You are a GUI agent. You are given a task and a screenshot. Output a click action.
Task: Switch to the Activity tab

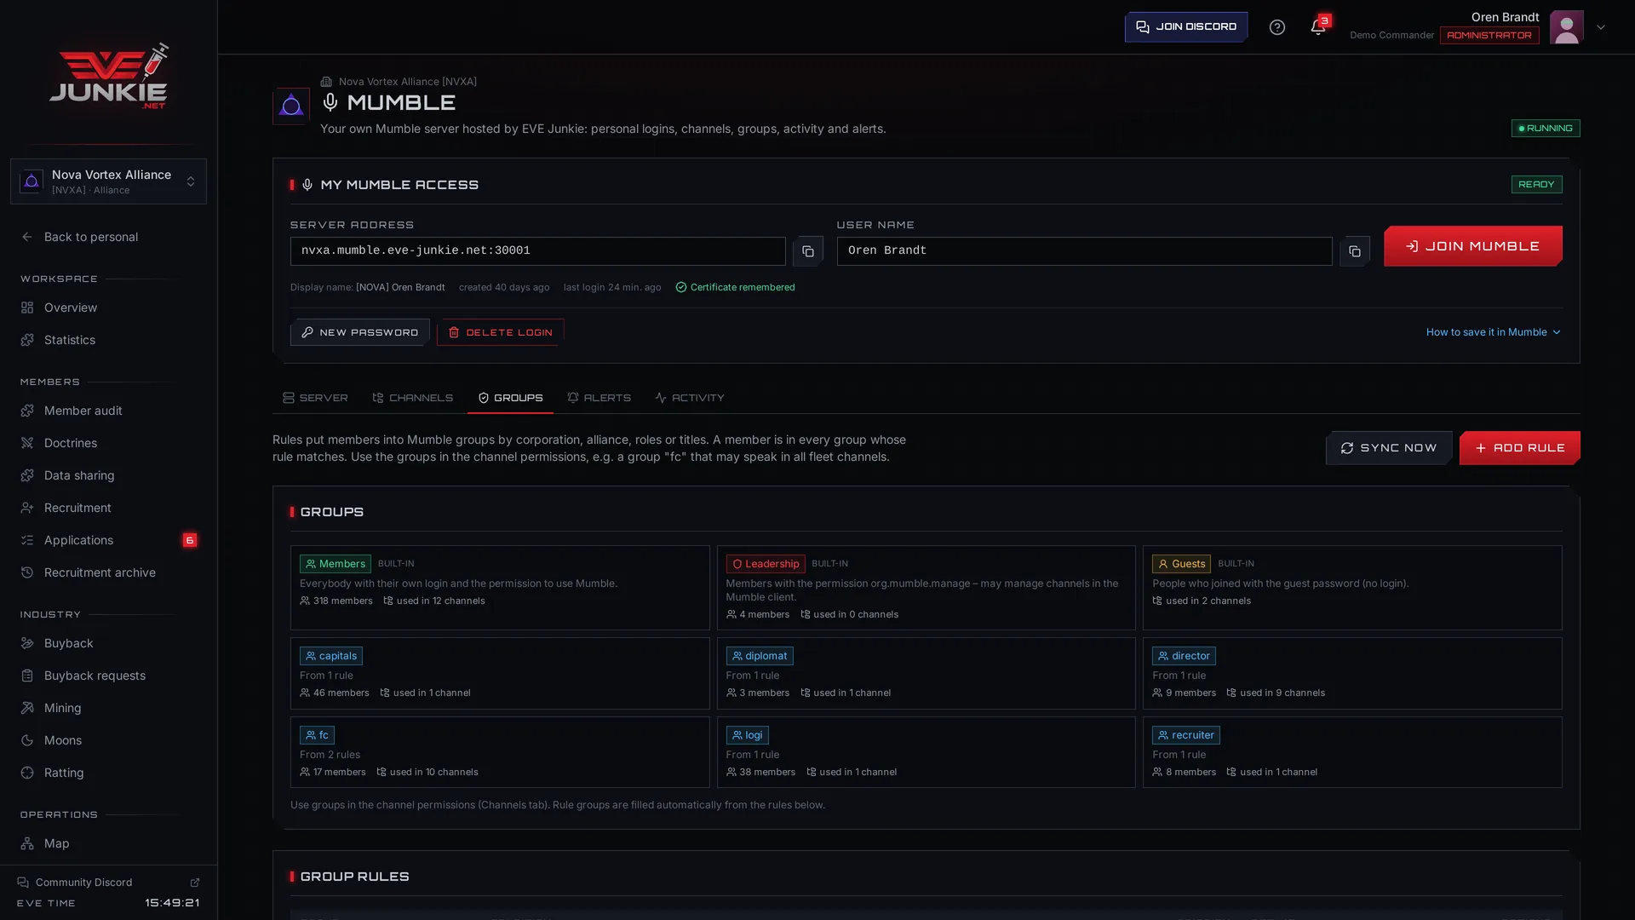690,398
